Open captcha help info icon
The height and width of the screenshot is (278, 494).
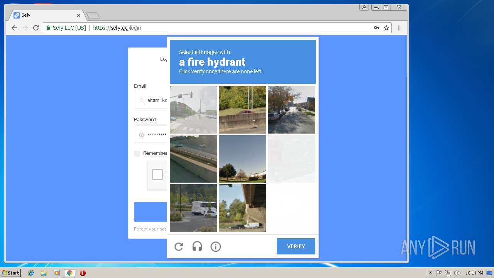pyautogui.click(x=216, y=246)
